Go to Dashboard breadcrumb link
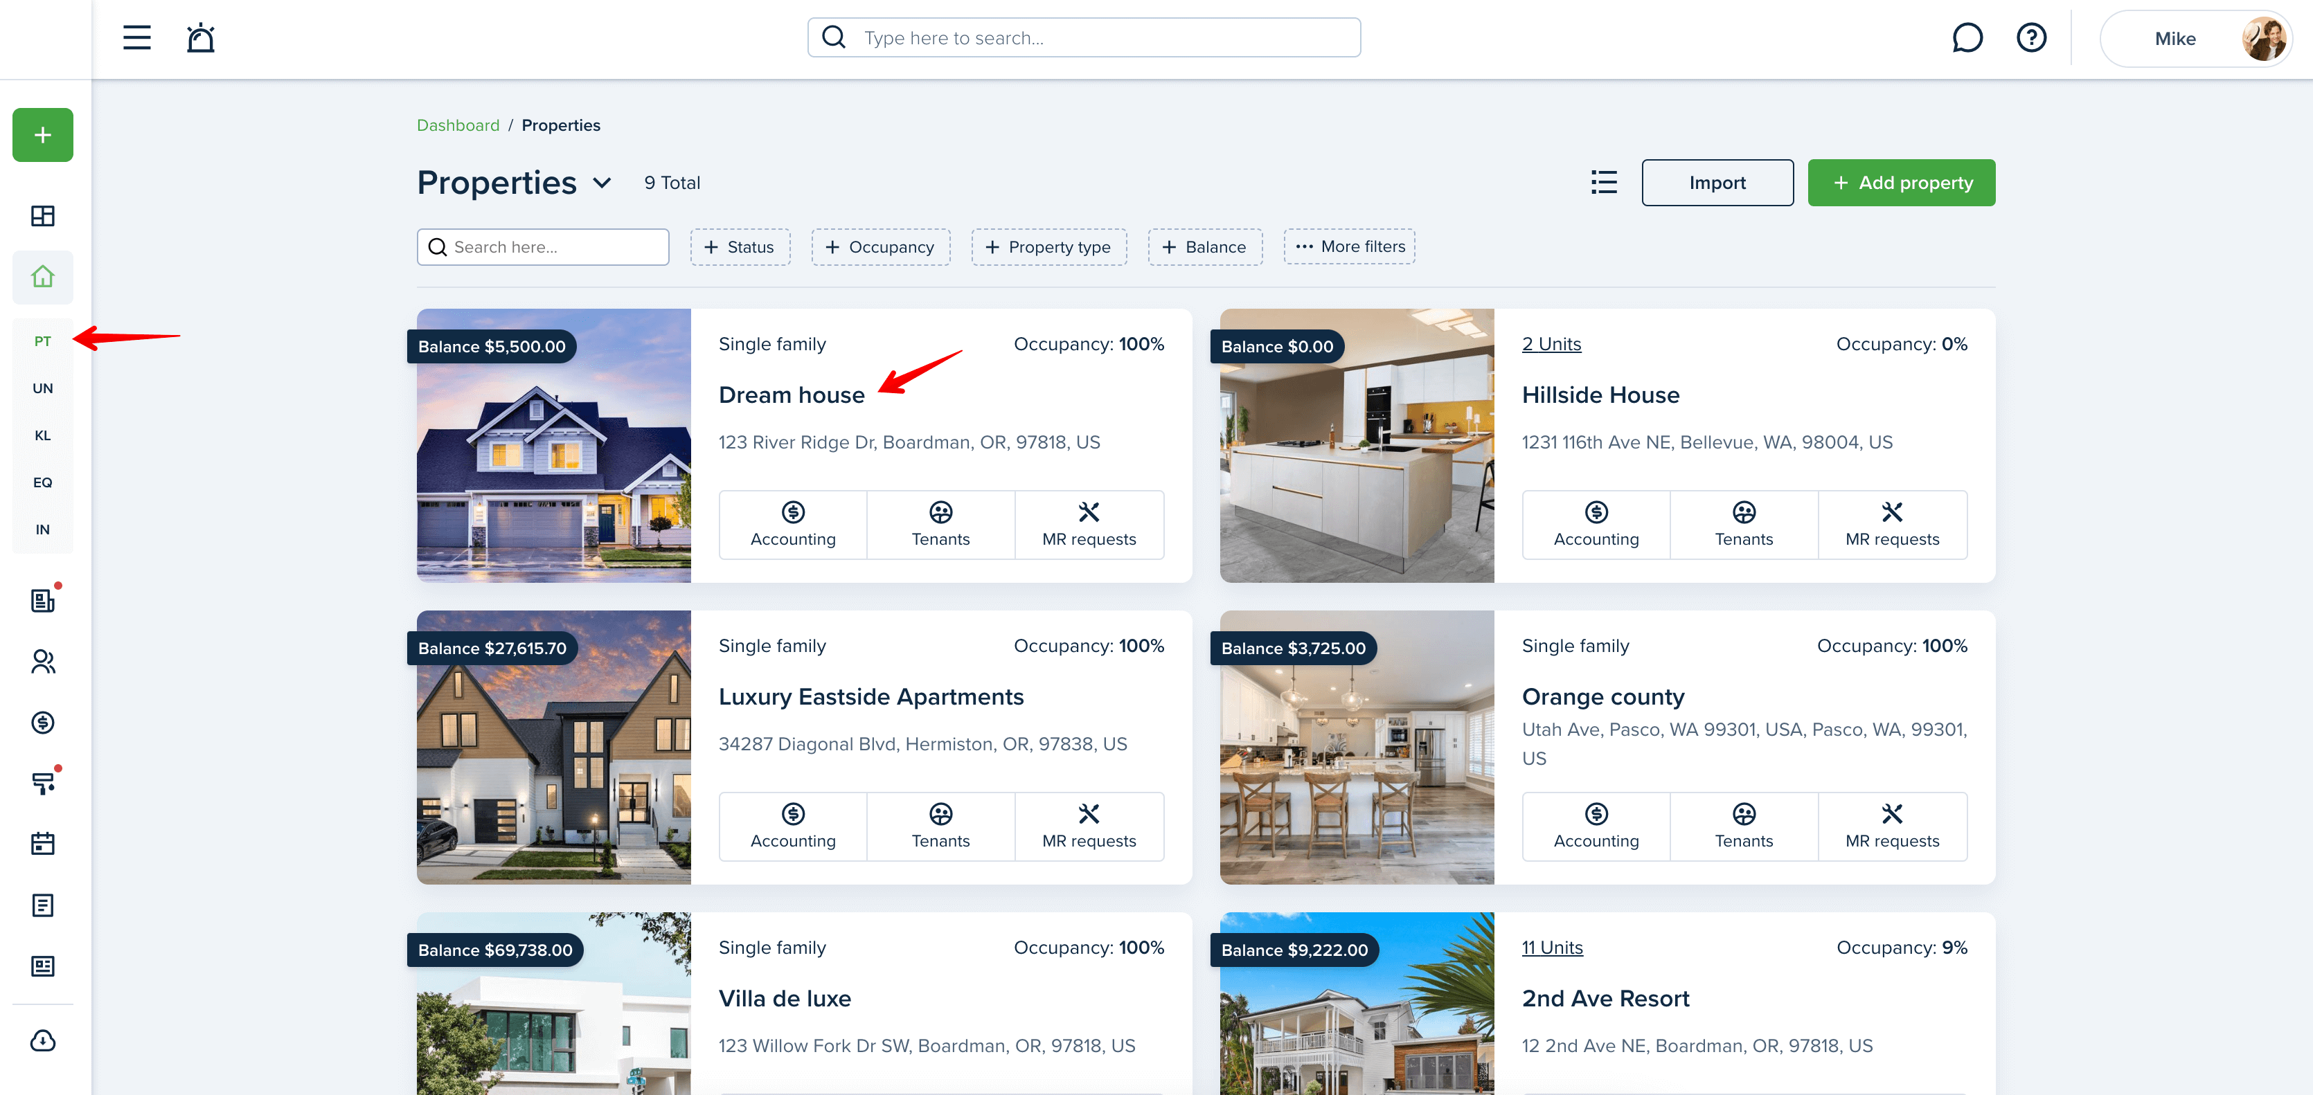Image resolution: width=2313 pixels, height=1095 pixels. [458, 125]
